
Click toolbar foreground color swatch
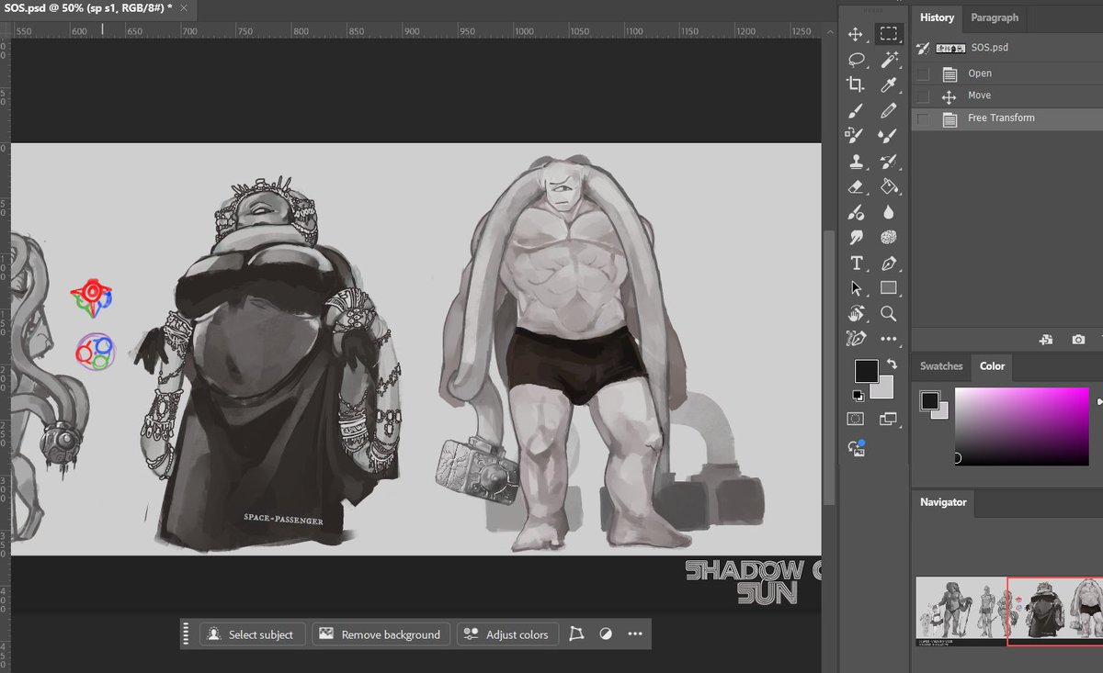pyautogui.click(x=866, y=371)
